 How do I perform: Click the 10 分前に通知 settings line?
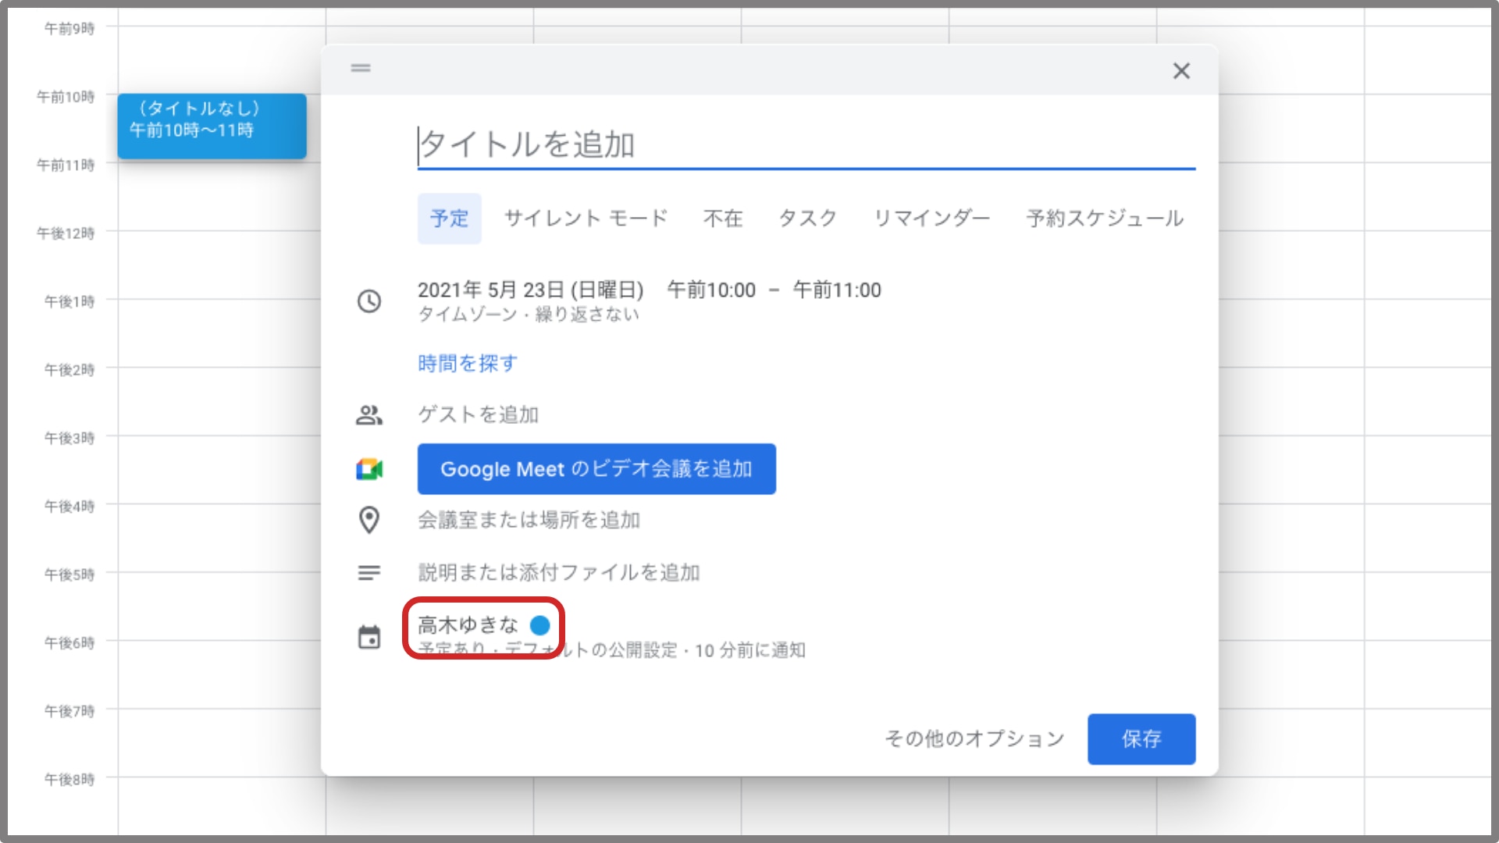(x=611, y=650)
